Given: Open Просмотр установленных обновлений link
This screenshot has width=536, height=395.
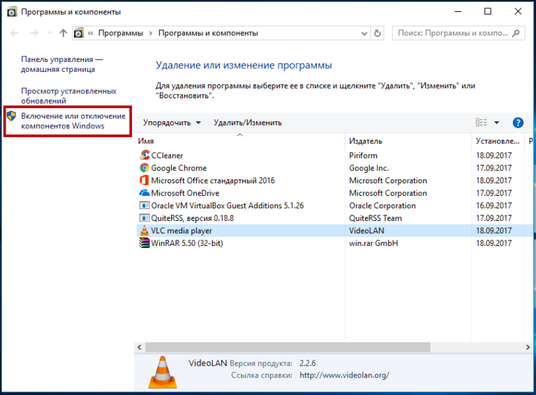Looking at the screenshot, I should click(68, 96).
